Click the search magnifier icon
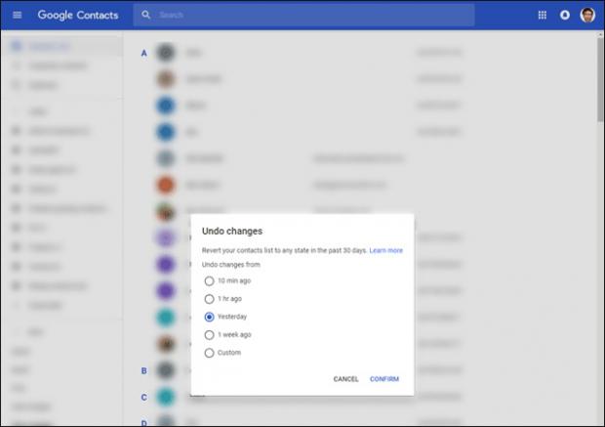605x427 pixels. (x=146, y=16)
